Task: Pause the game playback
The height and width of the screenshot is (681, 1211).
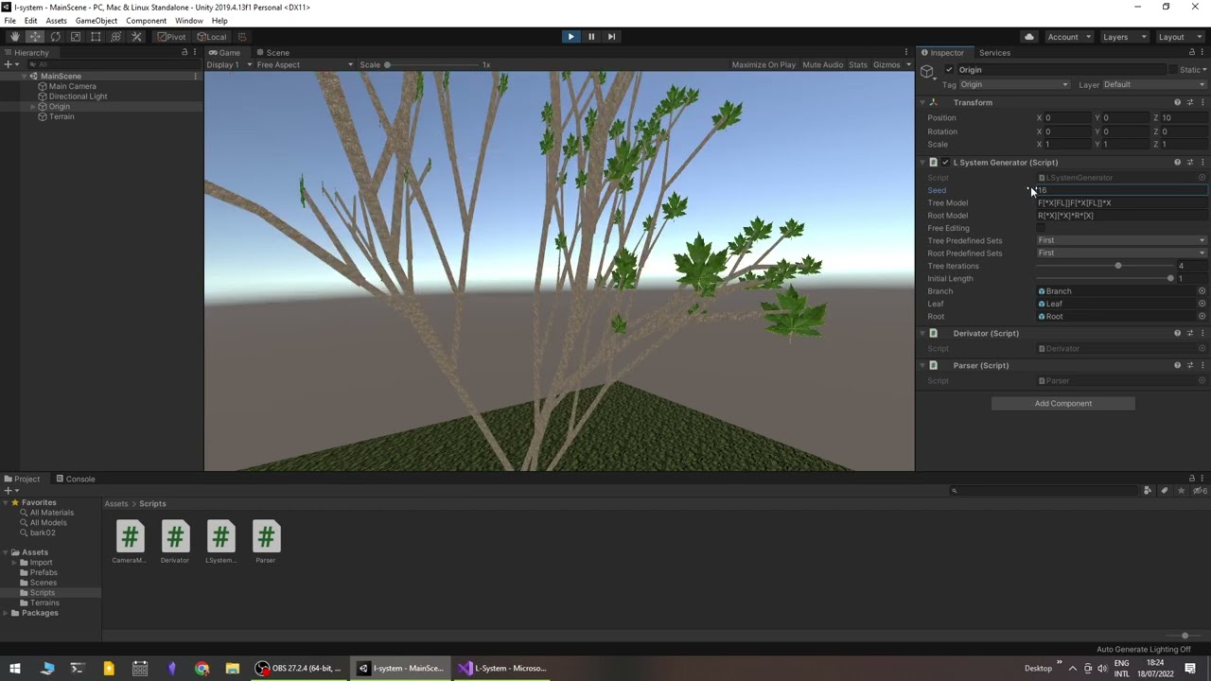Action: [591, 37]
